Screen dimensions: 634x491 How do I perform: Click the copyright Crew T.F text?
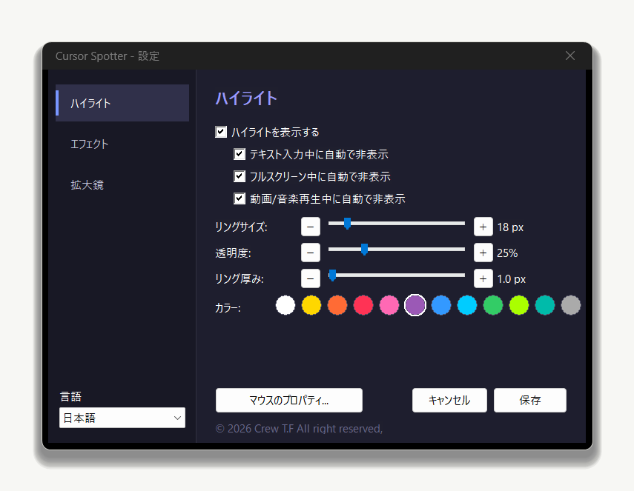[299, 428]
